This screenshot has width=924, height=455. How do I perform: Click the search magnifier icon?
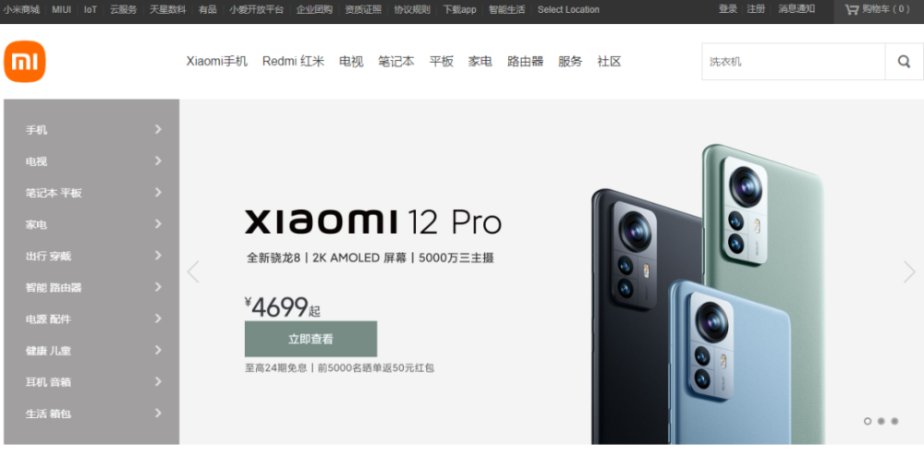click(904, 61)
